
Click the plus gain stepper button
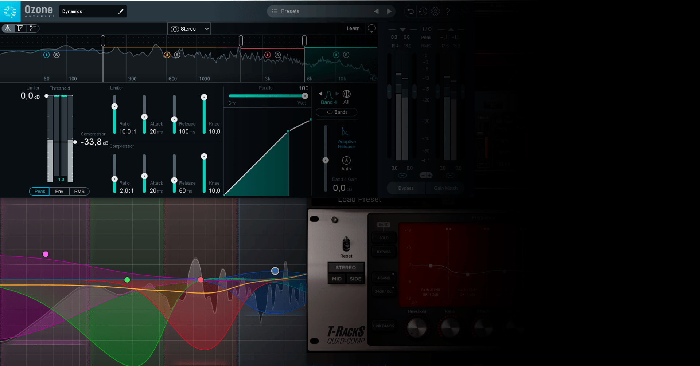point(429,176)
